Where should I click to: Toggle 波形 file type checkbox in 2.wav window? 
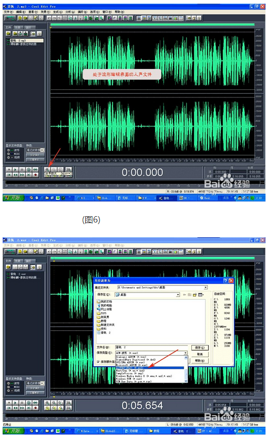point(8,383)
